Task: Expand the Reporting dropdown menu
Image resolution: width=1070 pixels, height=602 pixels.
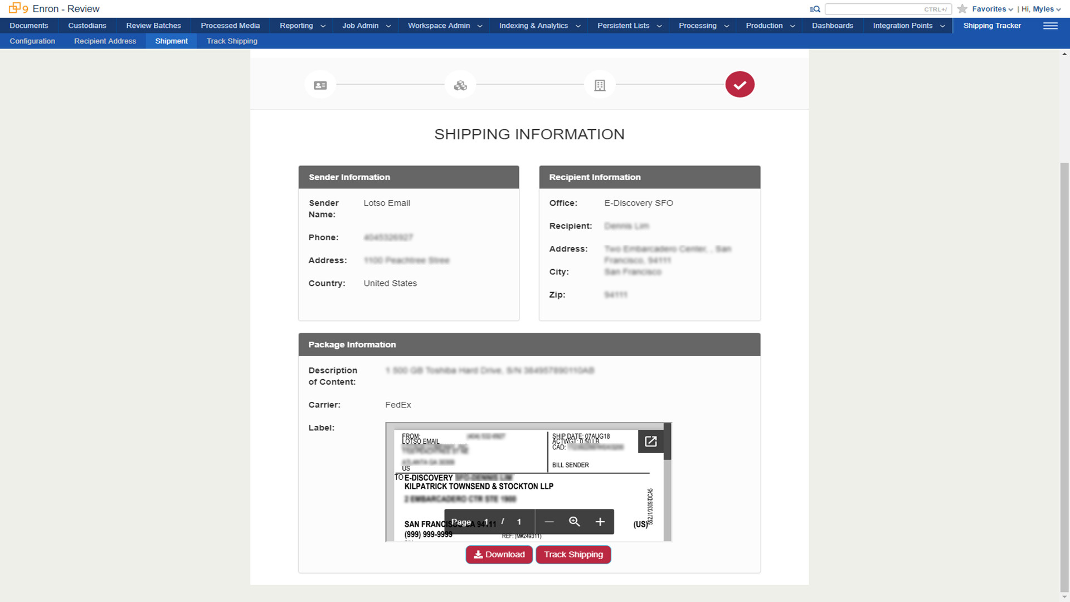Action: [302, 26]
